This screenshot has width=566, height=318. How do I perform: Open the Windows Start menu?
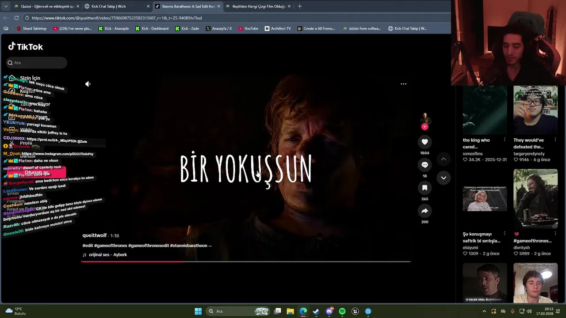click(198, 311)
